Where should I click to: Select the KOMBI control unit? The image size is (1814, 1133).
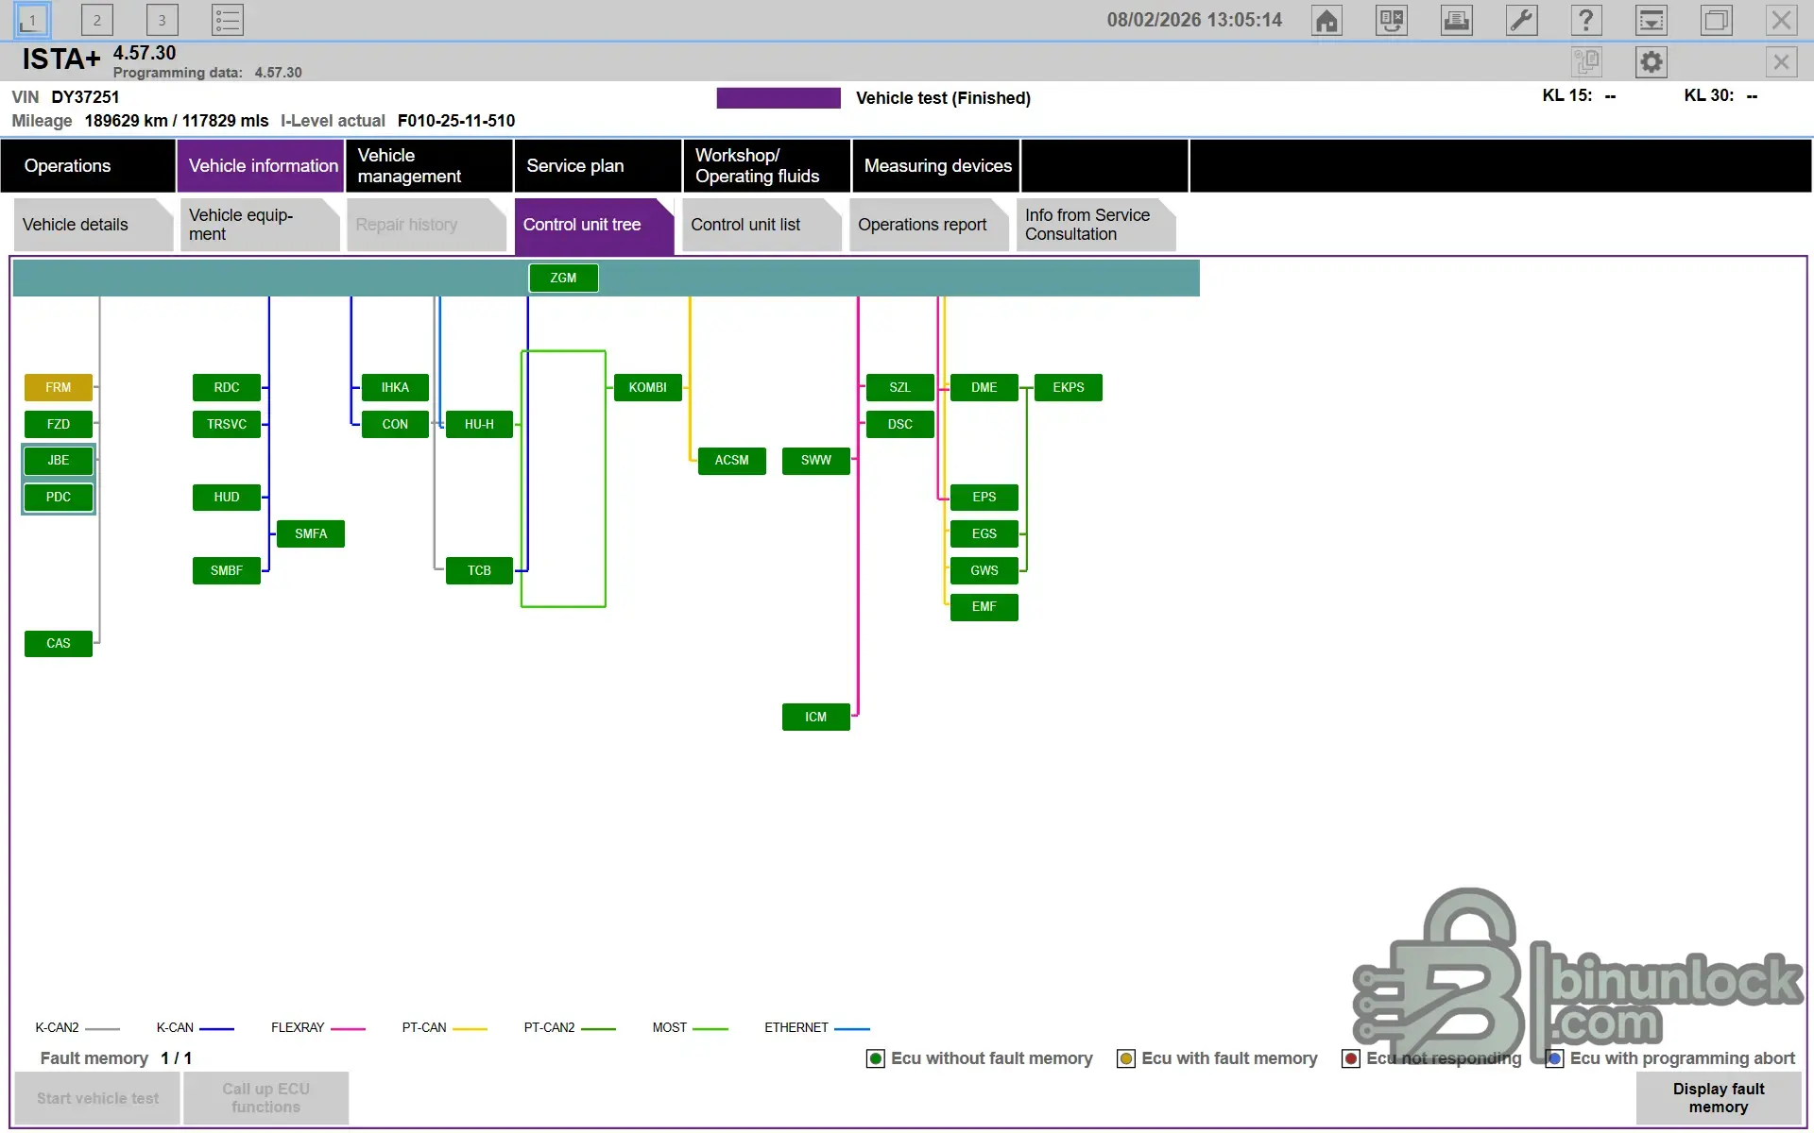pyautogui.click(x=648, y=387)
